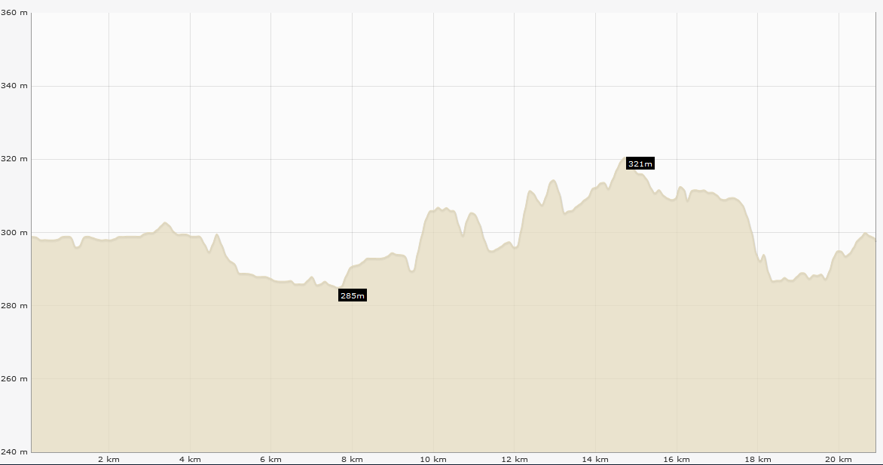Click the 285m lowest elevation marker

pyautogui.click(x=352, y=295)
